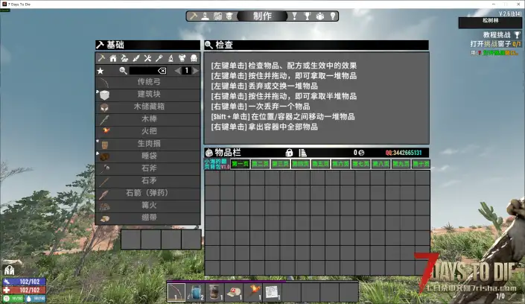Image resolution: width=525 pixels, height=304 pixels.
Task: Switch to backpack tab 第十页
Action: 421,164
